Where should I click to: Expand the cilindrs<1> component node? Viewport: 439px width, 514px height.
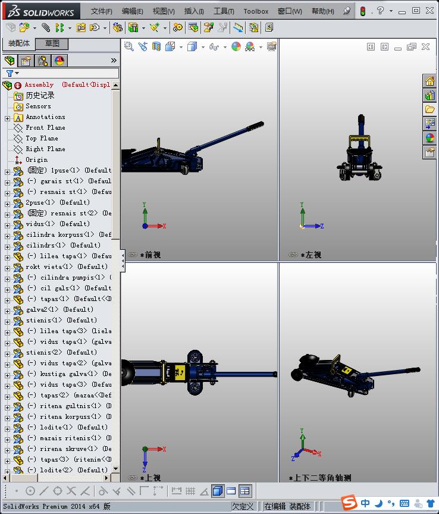(x=7, y=246)
